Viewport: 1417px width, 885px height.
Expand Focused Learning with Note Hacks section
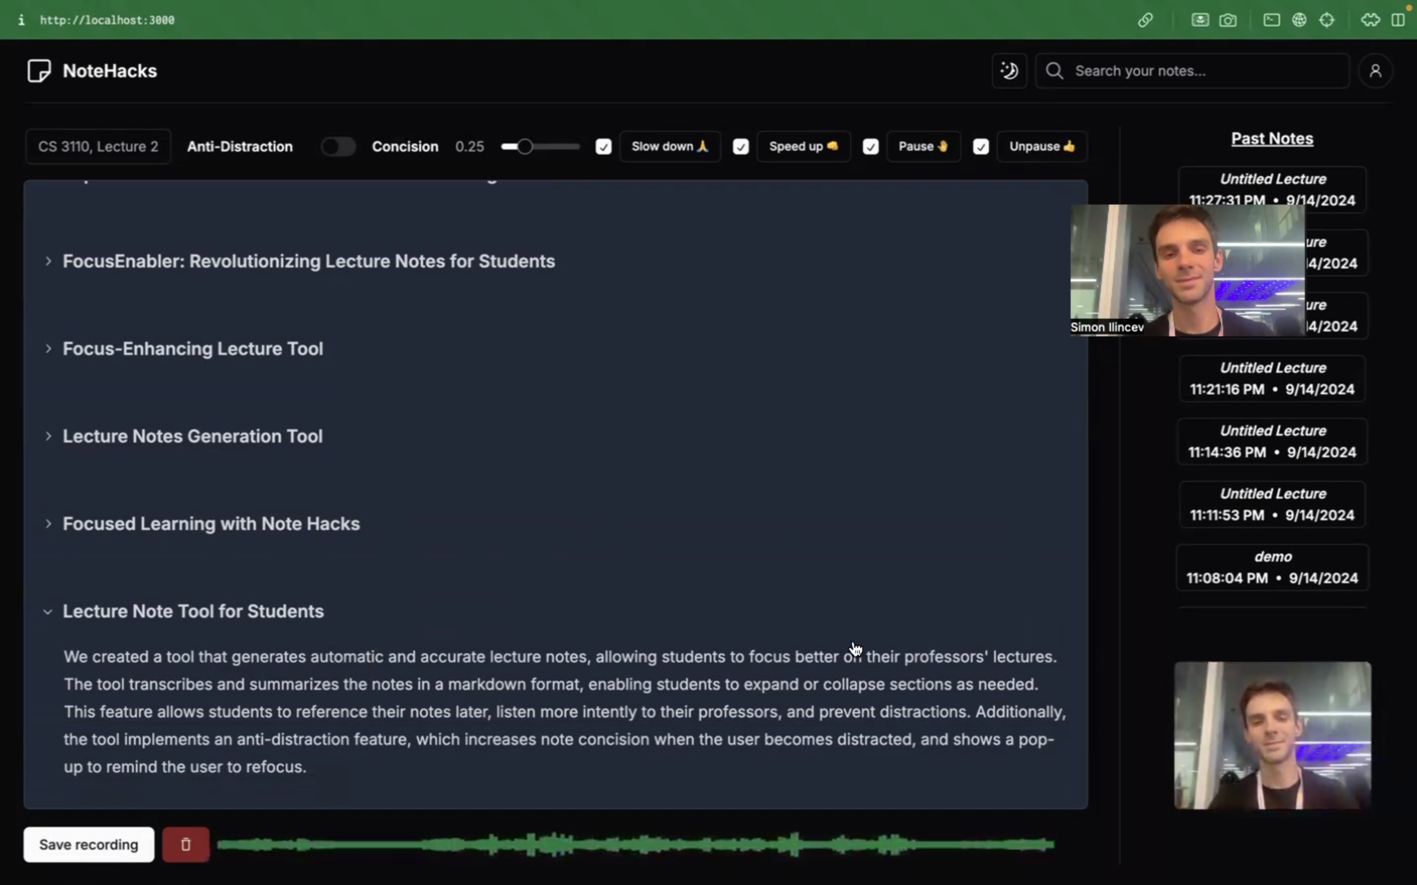pos(48,524)
